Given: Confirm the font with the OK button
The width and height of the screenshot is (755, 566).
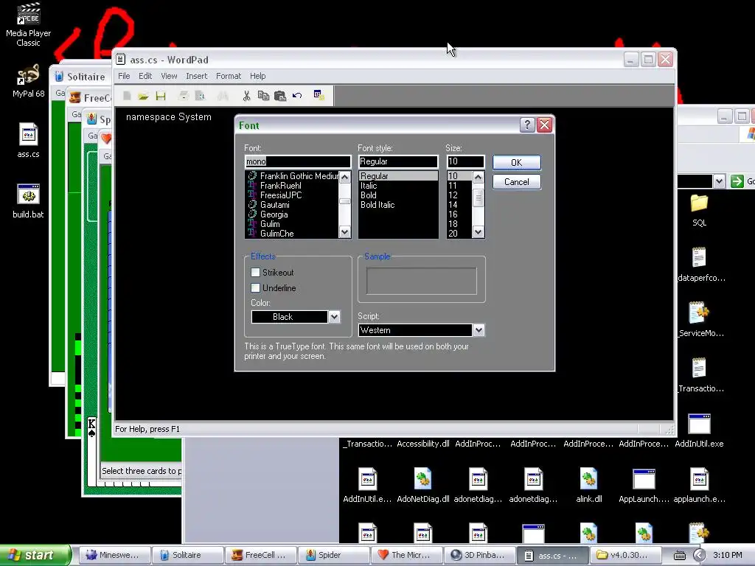Looking at the screenshot, I should click(x=517, y=163).
